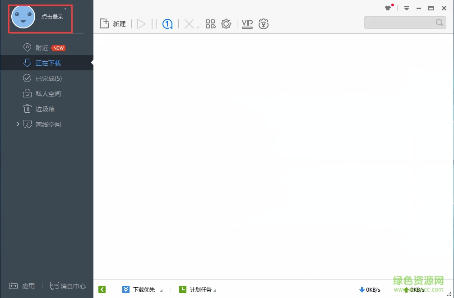The width and height of the screenshot is (454, 298).
Task: Open settings gear icon in toolbar
Action: (226, 24)
